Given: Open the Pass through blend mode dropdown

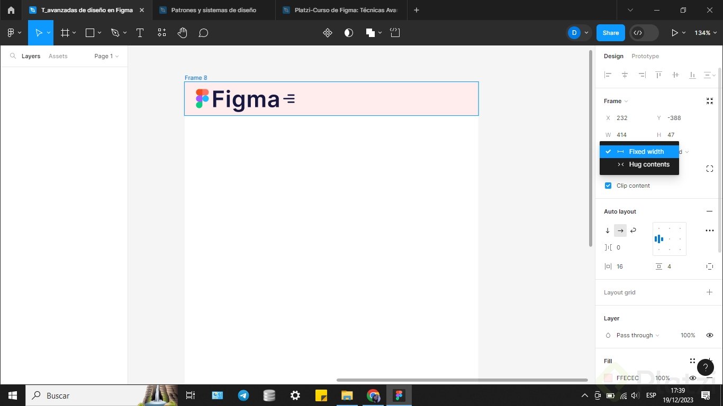Looking at the screenshot, I should 638,335.
